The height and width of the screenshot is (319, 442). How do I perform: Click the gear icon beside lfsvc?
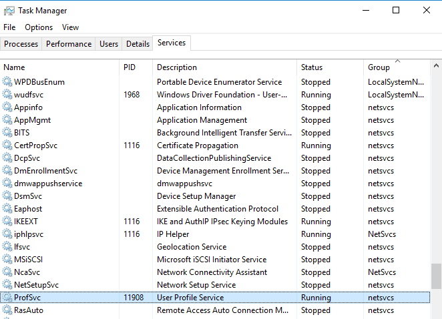click(7, 246)
